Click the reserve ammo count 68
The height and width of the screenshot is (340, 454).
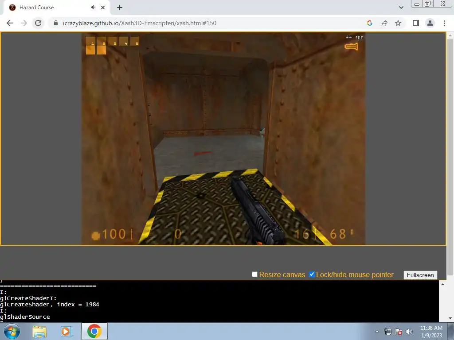[338, 234]
